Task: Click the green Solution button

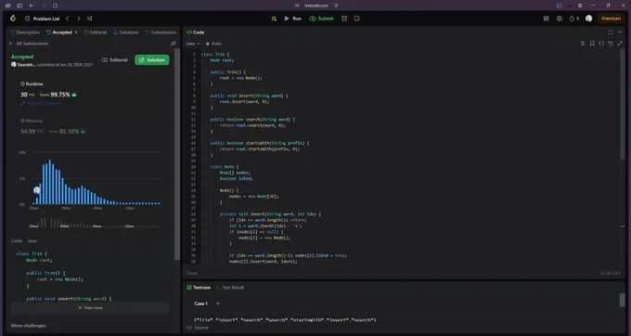Action: [151, 60]
